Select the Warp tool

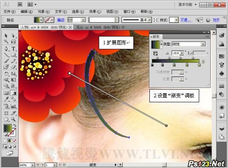pos(6,80)
